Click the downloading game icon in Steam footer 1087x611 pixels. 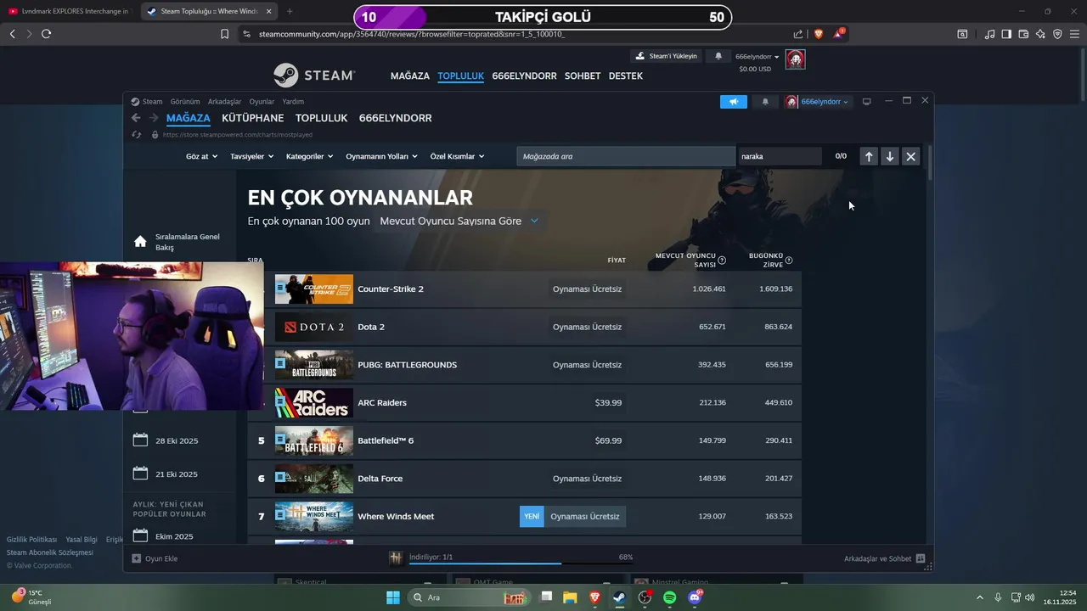click(396, 558)
